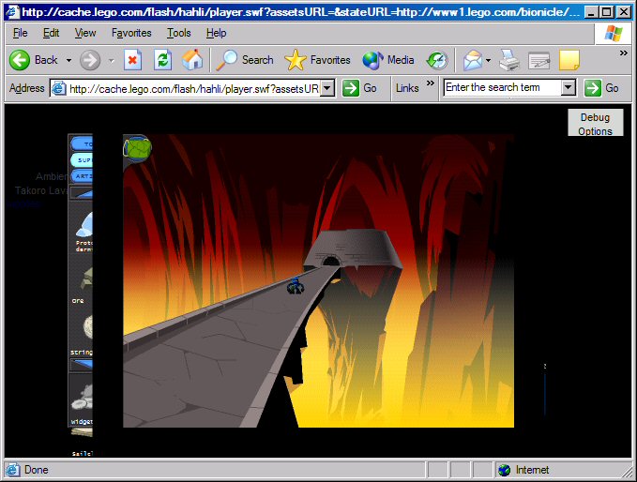Click the tunnel entrance in stone hut
The width and height of the screenshot is (637, 482).
pyautogui.click(x=331, y=261)
